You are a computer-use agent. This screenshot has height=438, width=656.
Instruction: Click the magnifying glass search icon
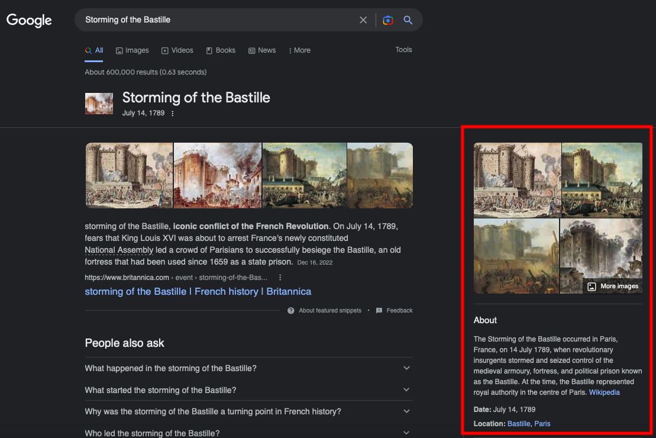[x=408, y=20]
